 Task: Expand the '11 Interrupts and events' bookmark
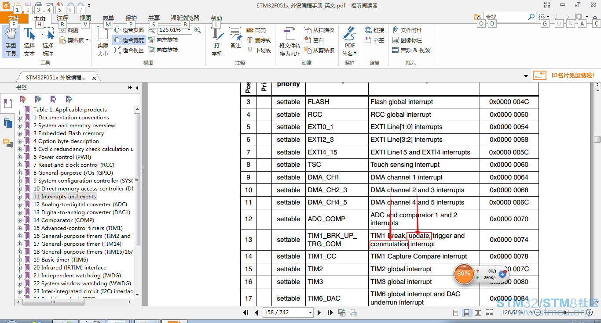tap(20, 197)
